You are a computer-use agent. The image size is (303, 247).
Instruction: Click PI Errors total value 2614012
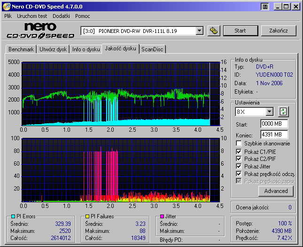(61, 238)
